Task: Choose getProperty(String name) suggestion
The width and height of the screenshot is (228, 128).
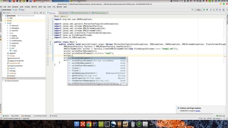Action: 97,78
